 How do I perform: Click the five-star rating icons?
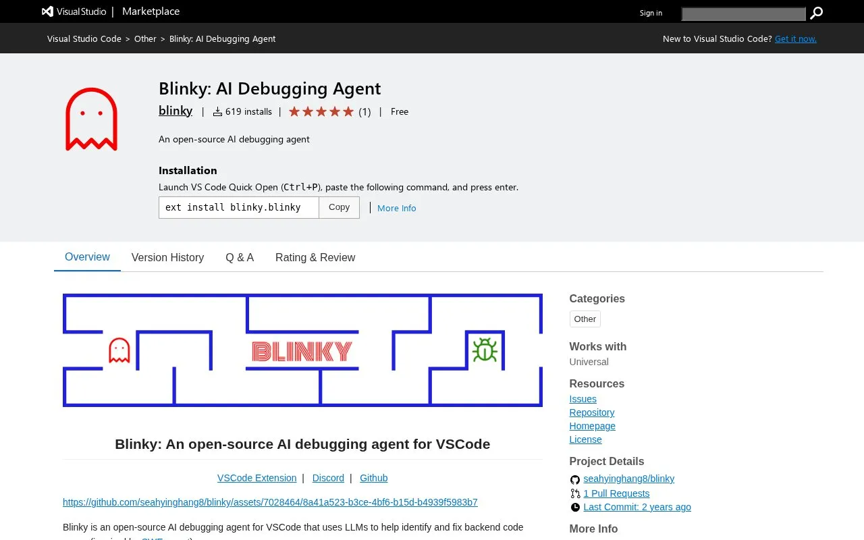[321, 111]
